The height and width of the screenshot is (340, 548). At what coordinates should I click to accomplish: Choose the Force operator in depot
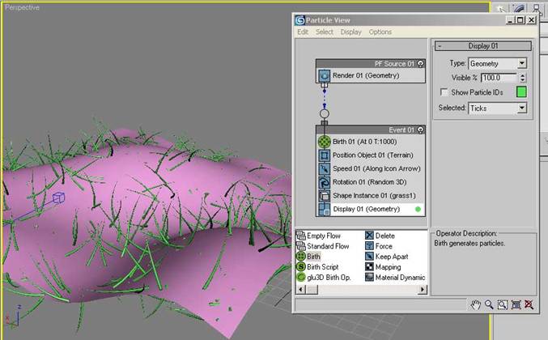click(369, 246)
